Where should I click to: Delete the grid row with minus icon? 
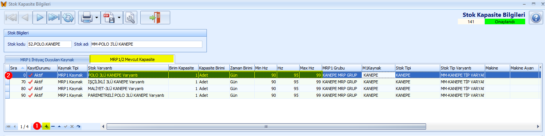pyautogui.click(x=53, y=127)
